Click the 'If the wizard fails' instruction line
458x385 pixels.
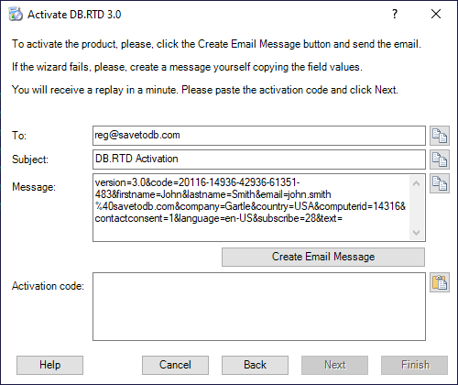(x=187, y=67)
